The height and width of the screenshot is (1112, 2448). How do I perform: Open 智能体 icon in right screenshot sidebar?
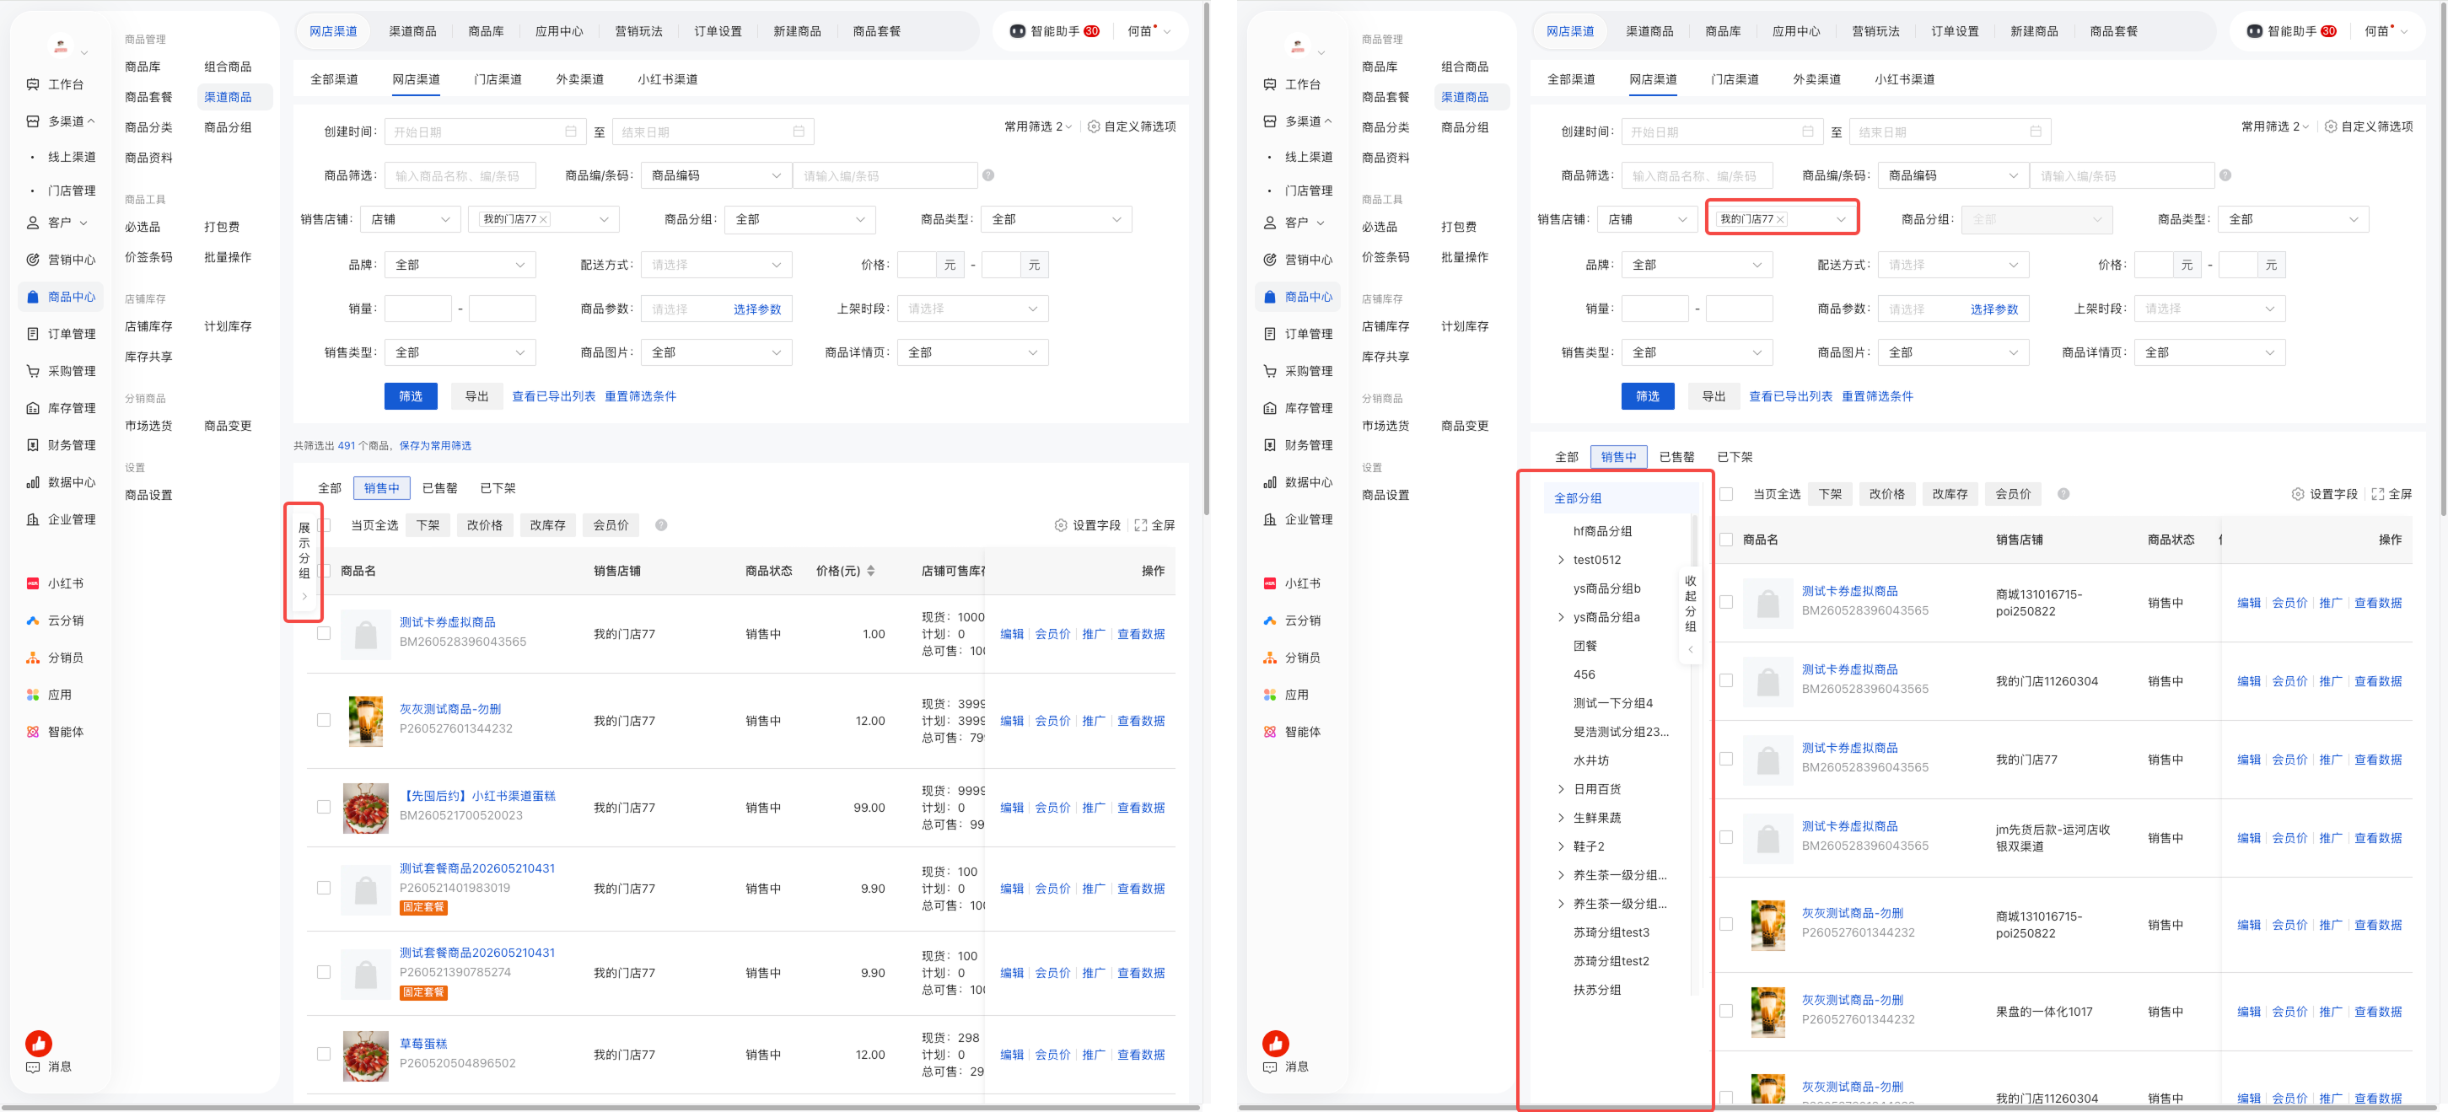point(1270,732)
